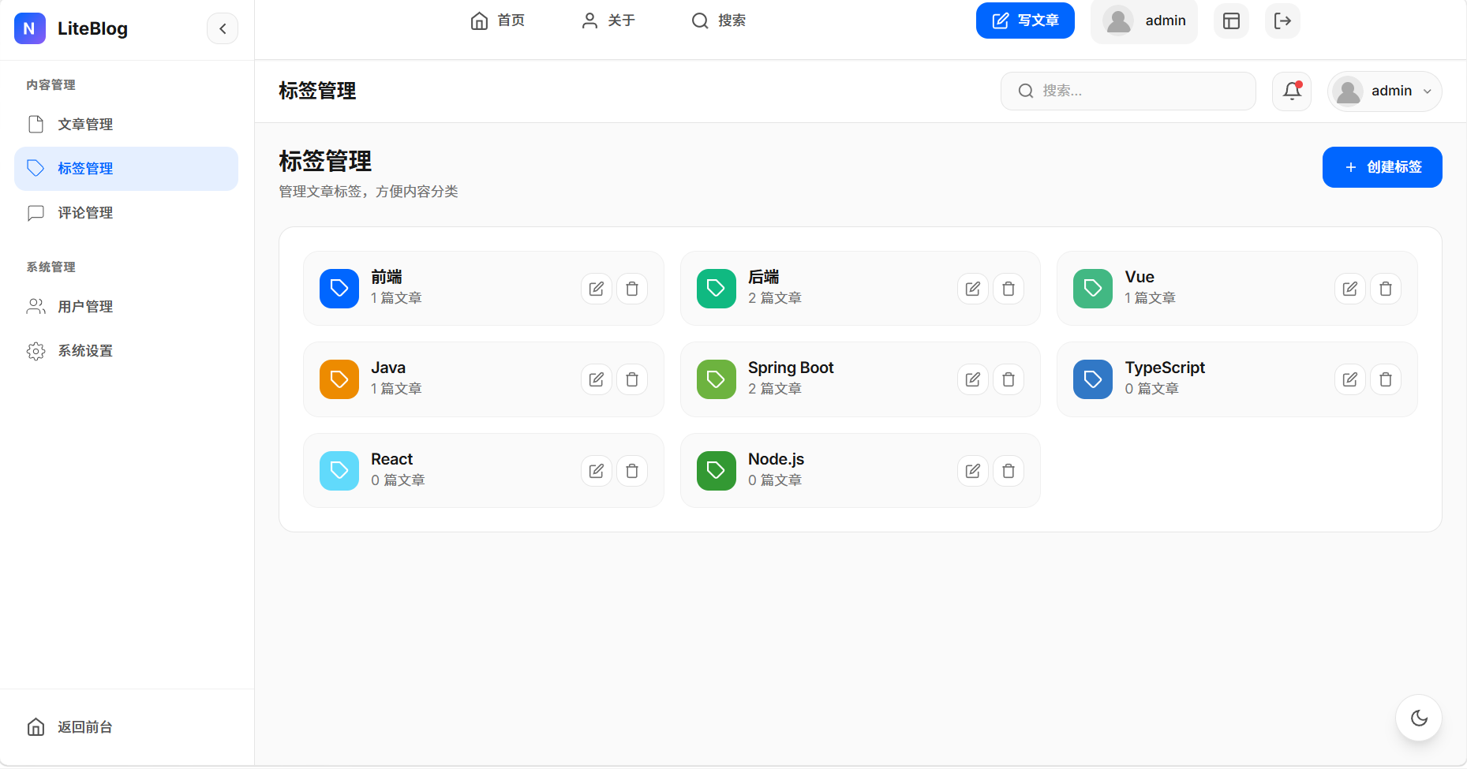Click the trash icon for TypeScript tag
The width and height of the screenshot is (1467, 769).
click(x=1385, y=380)
